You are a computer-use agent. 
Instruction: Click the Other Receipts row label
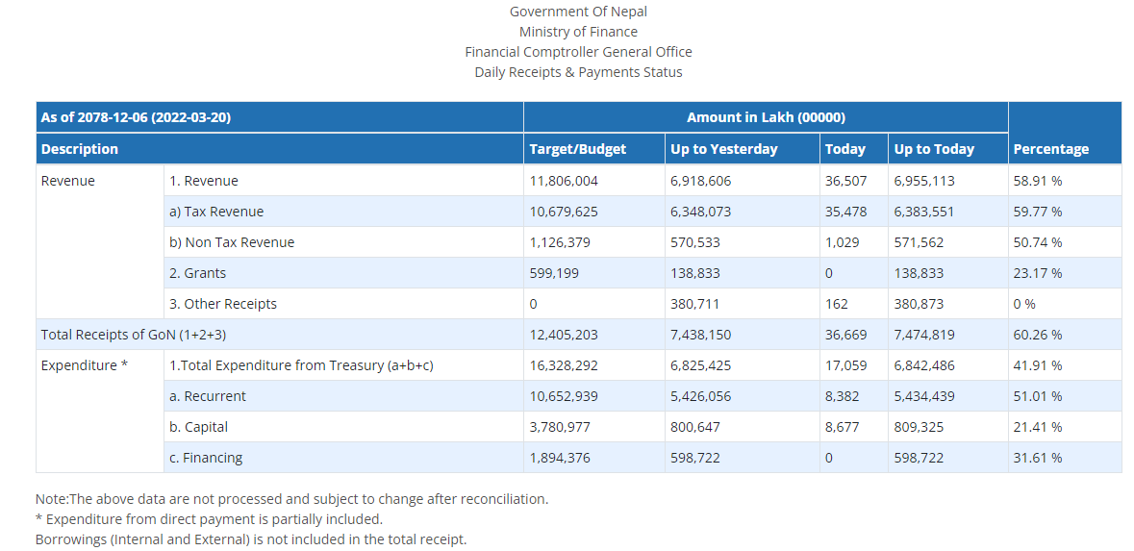click(x=223, y=304)
